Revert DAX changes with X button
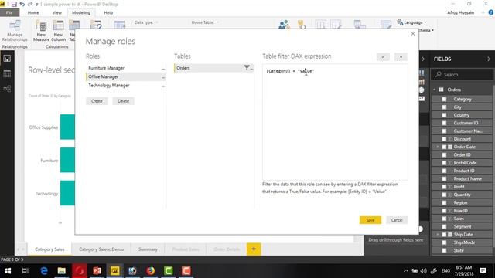 [401, 56]
